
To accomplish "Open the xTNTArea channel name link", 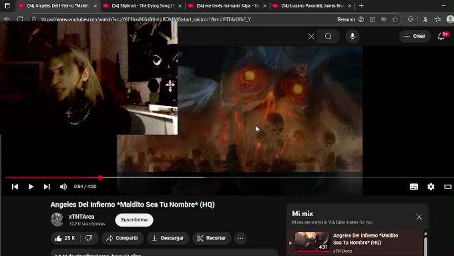I will click(82, 217).
